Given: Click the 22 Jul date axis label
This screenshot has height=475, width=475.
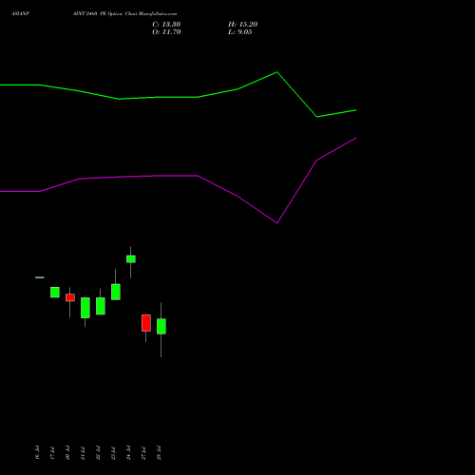Looking at the screenshot, I should [98, 452].
